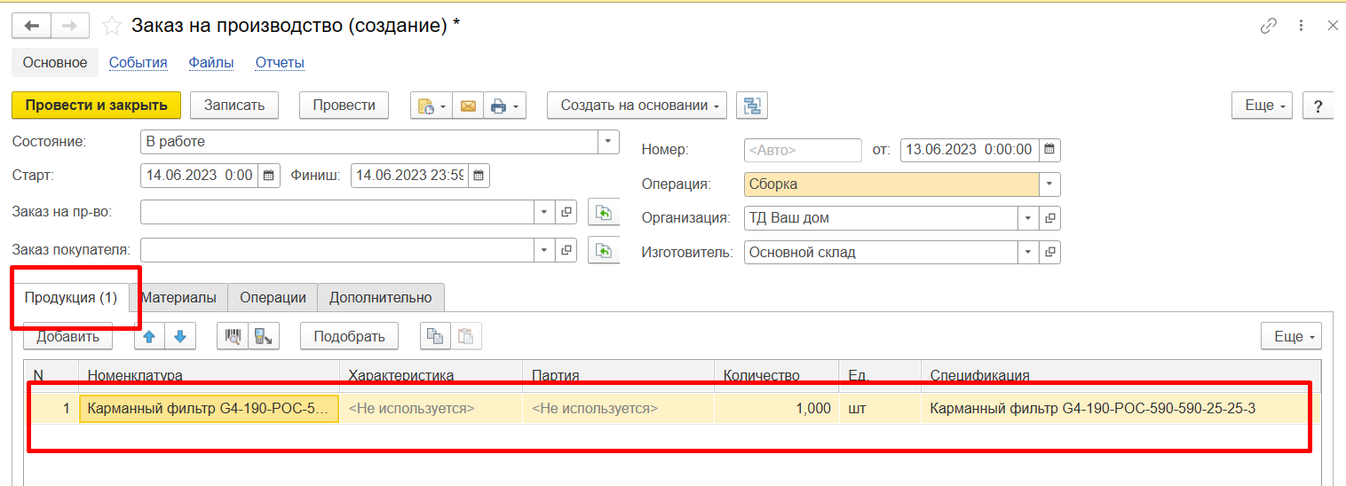
Task: Save the document with Записать
Action: point(234,106)
